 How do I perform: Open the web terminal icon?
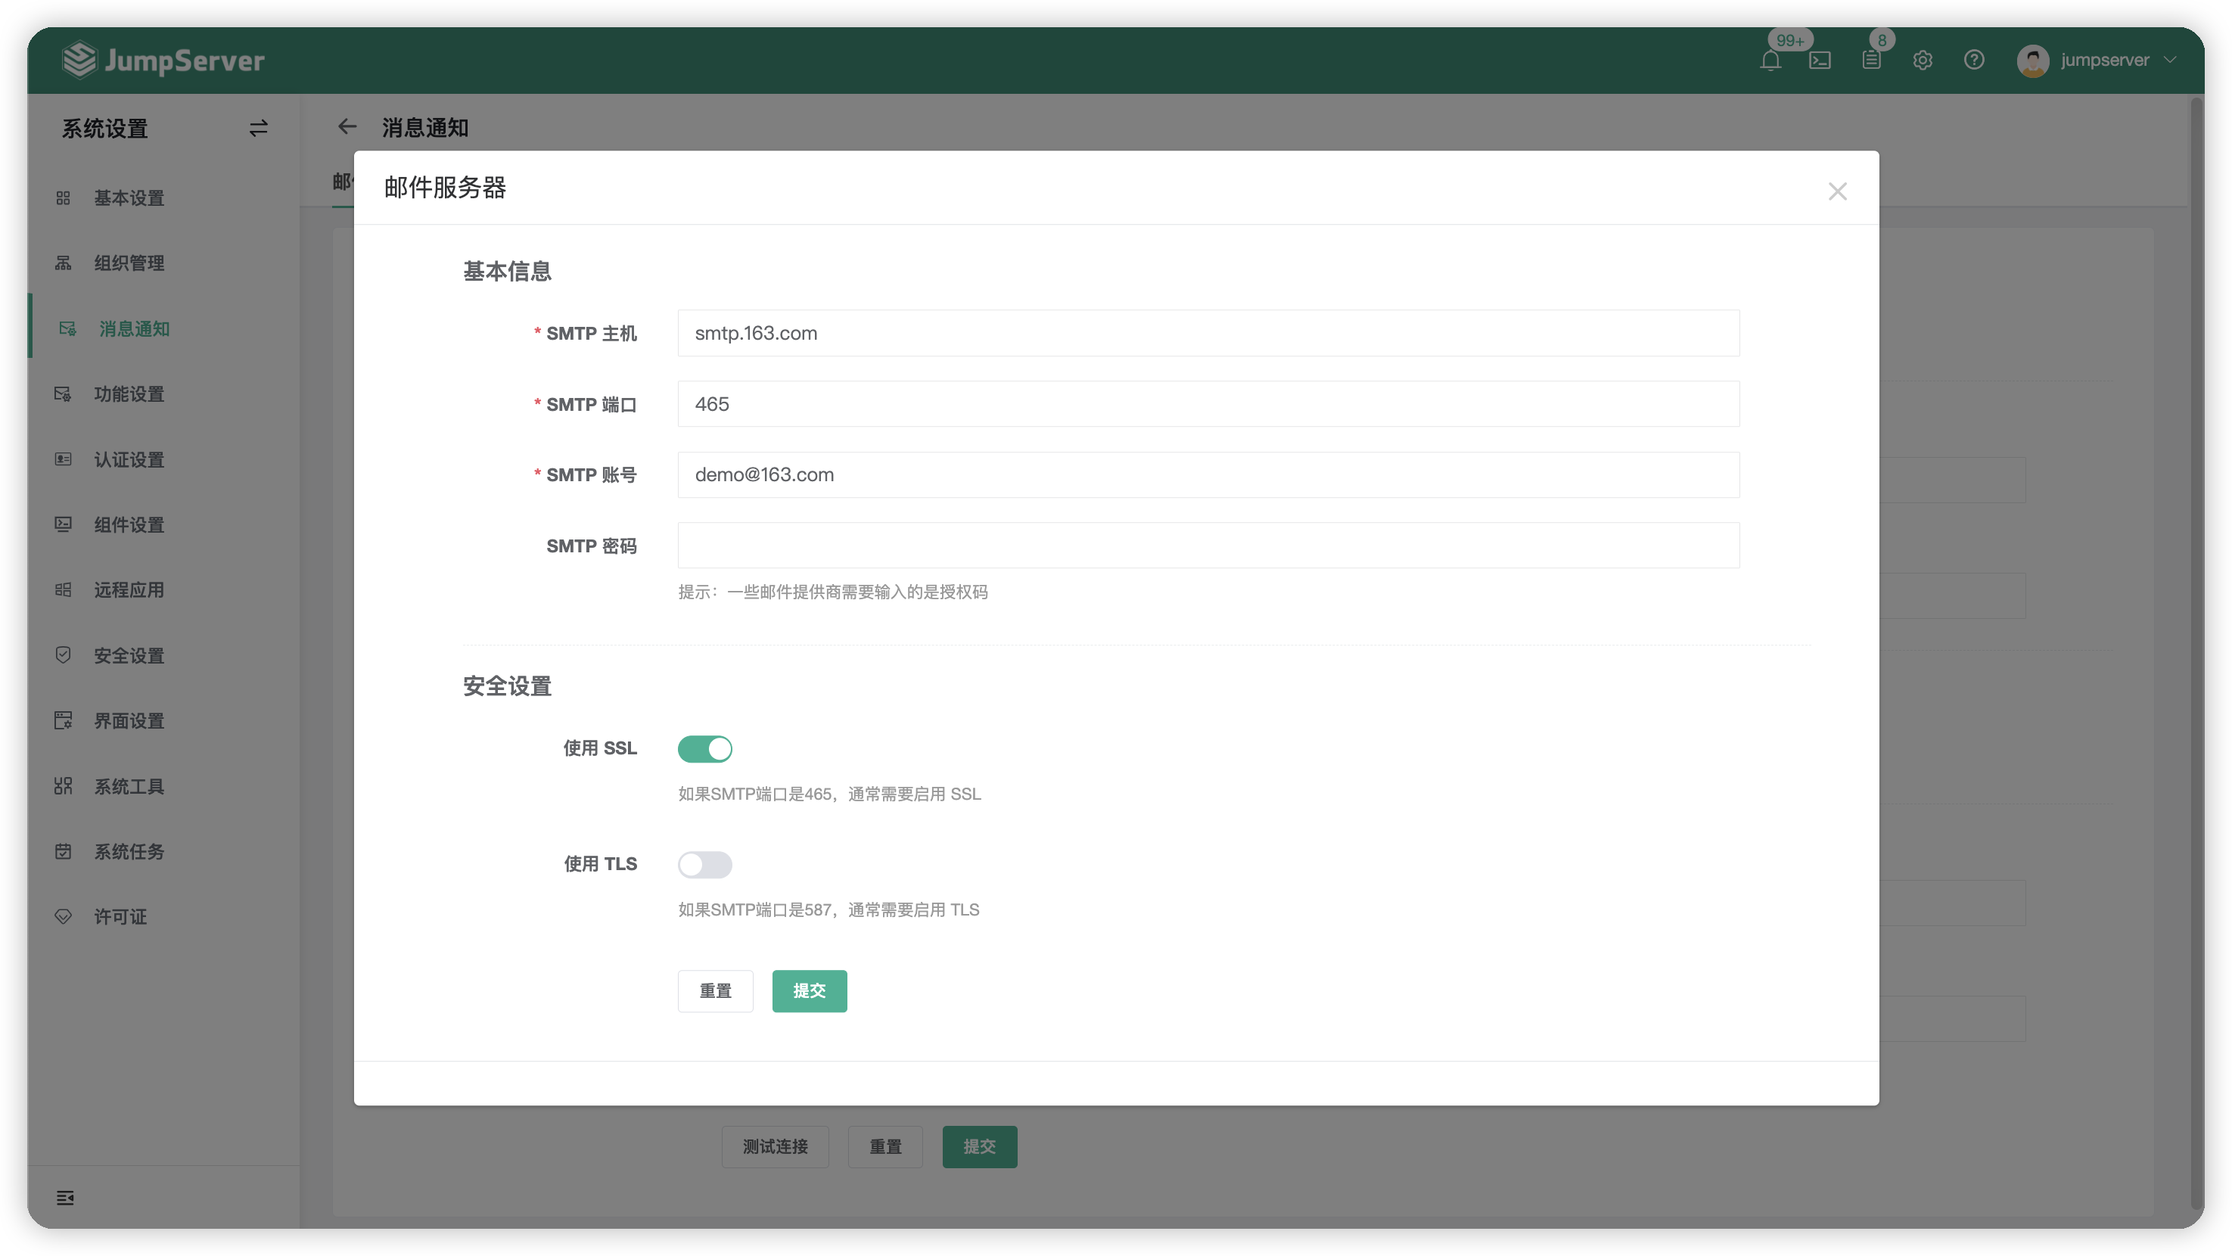coord(1820,60)
